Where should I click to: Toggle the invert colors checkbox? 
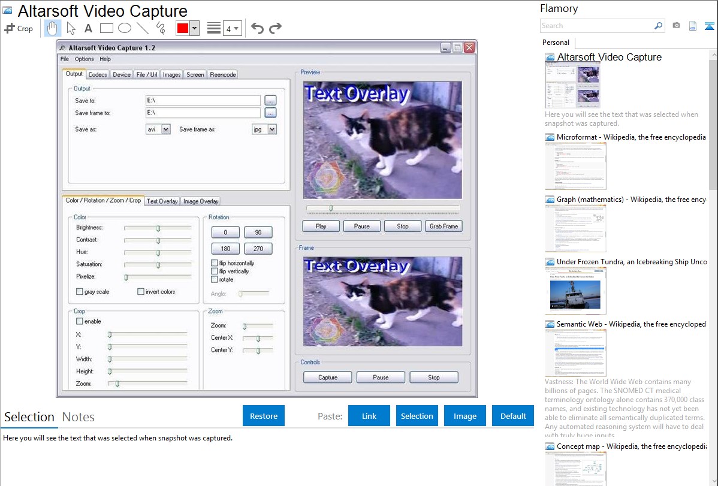(141, 292)
